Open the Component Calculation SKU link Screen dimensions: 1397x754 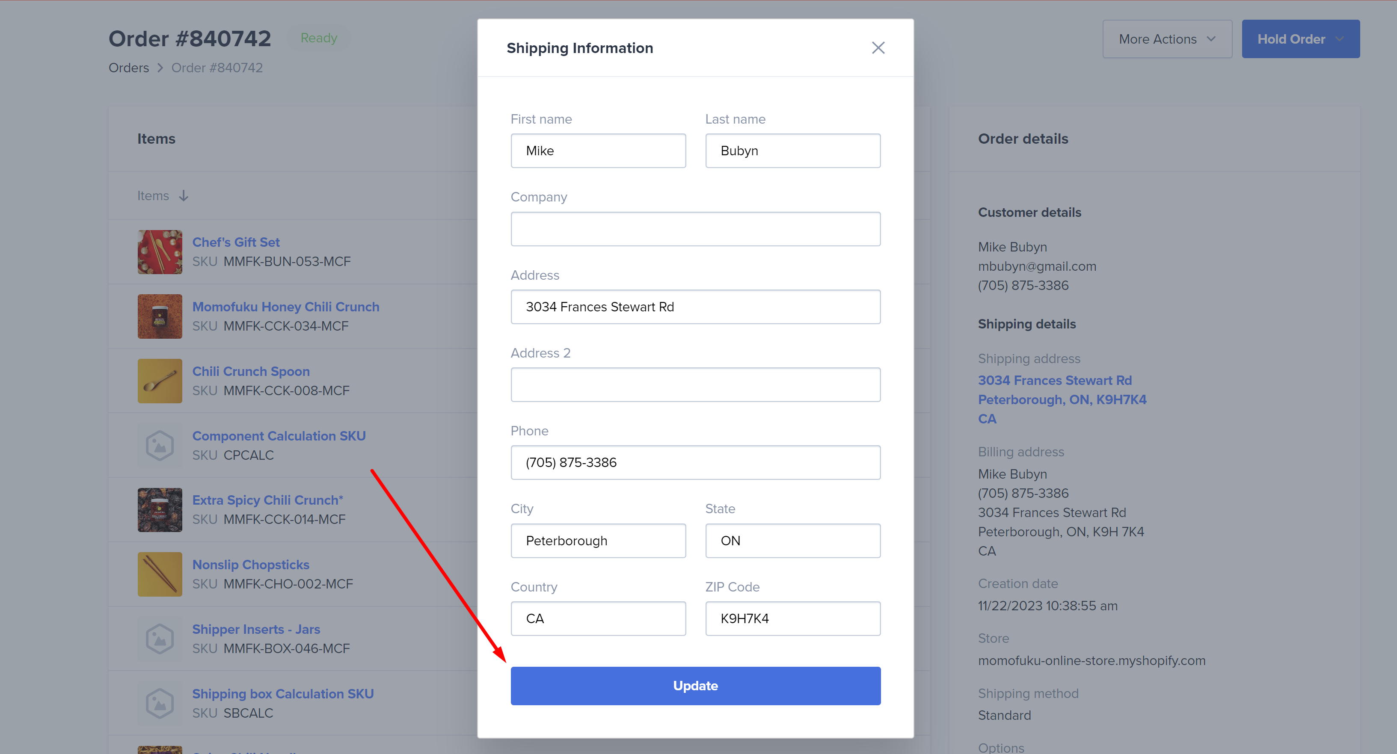(x=279, y=436)
